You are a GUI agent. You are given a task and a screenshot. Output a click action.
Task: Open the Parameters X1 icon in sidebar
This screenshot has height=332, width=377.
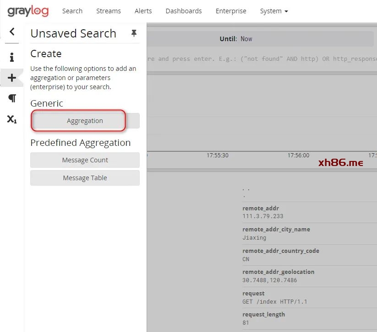(x=12, y=119)
